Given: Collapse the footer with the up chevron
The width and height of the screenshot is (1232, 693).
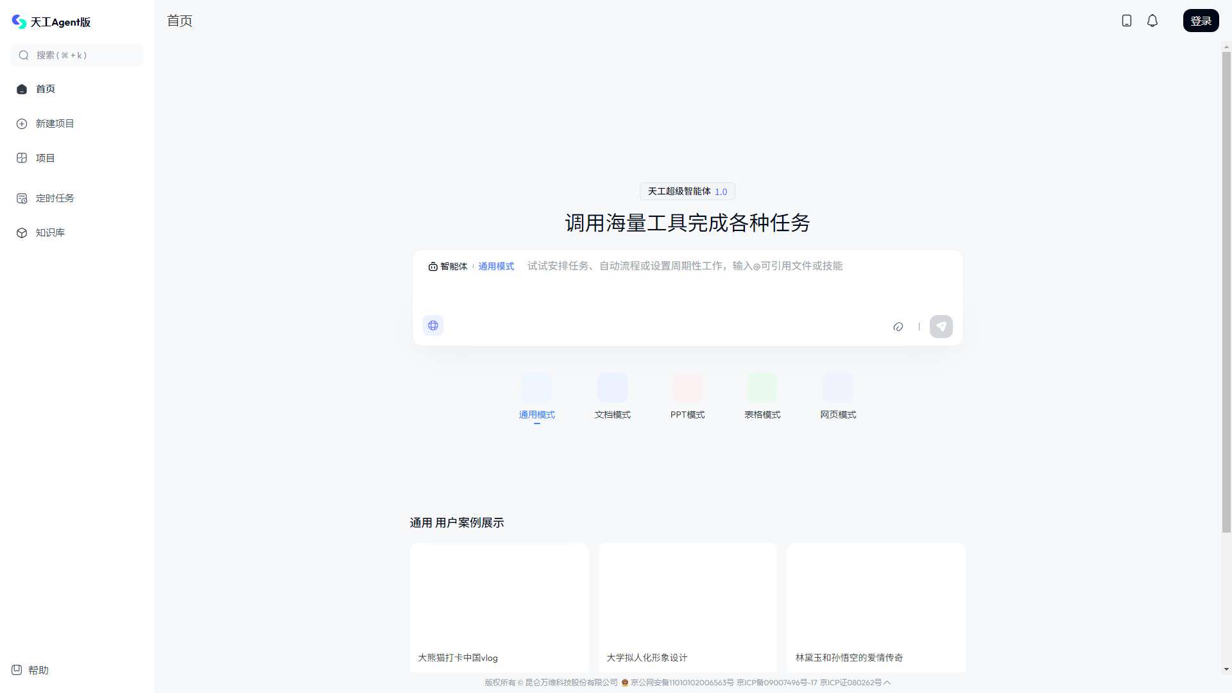Looking at the screenshot, I should [887, 683].
